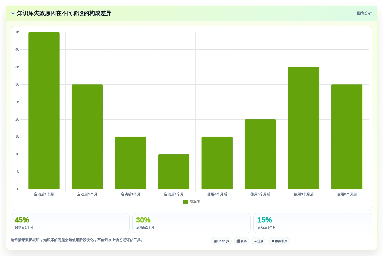Click the chart title 知识库失效原因在不同阶段的构成差异

pos(64,13)
